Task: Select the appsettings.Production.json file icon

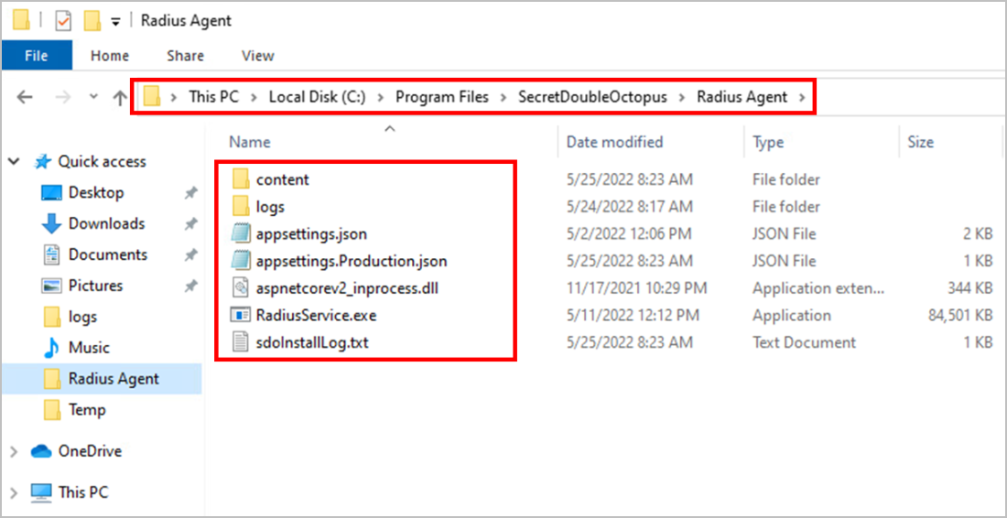Action: 240,261
